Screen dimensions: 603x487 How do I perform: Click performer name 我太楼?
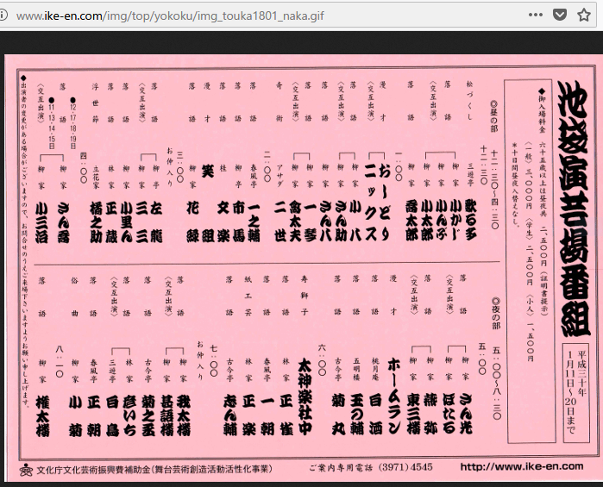pyautogui.click(x=183, y=415)
